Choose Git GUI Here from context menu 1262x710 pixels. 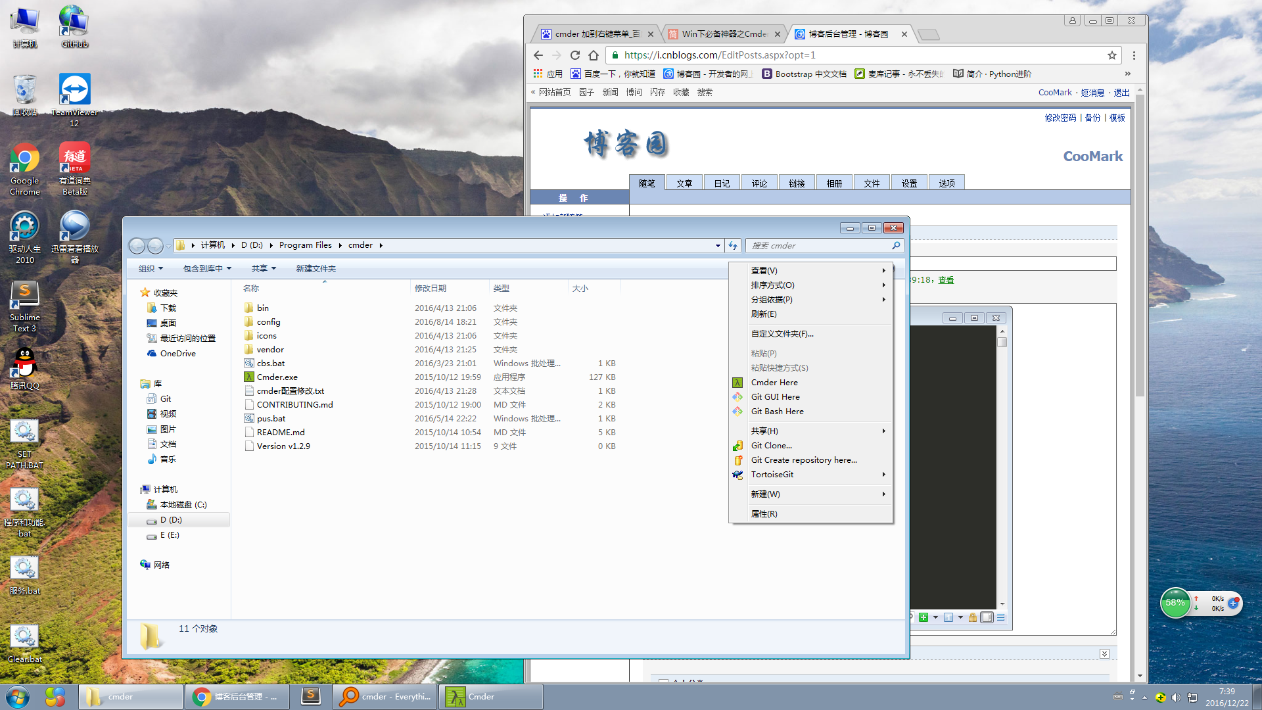810,397
